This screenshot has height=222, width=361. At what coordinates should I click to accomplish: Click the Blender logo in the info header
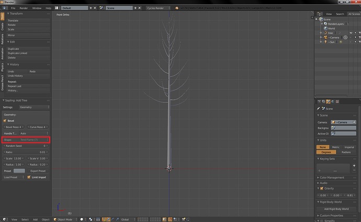(x=177, y=8)
